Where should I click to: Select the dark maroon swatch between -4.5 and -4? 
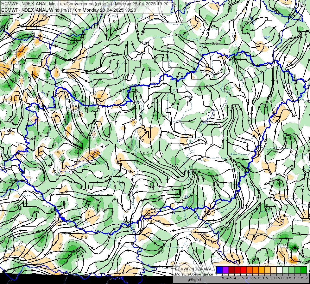click(x=231, y=270)
